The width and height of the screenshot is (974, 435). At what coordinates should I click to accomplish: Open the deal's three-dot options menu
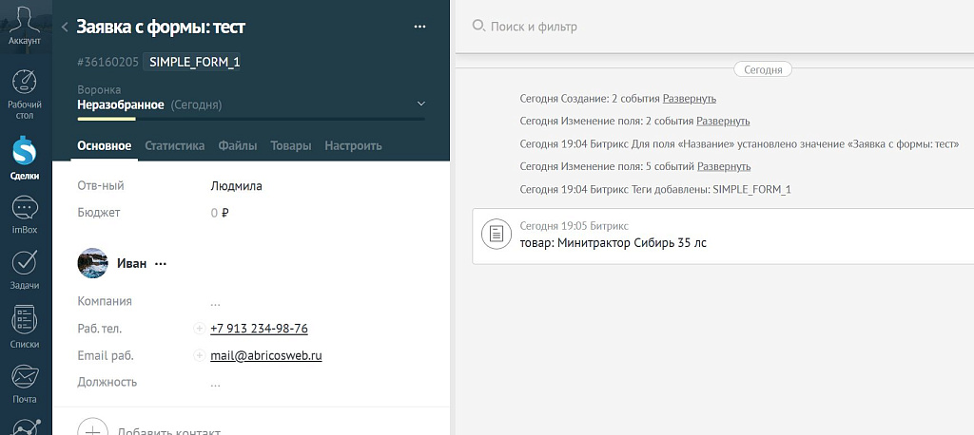coord(420,28)
